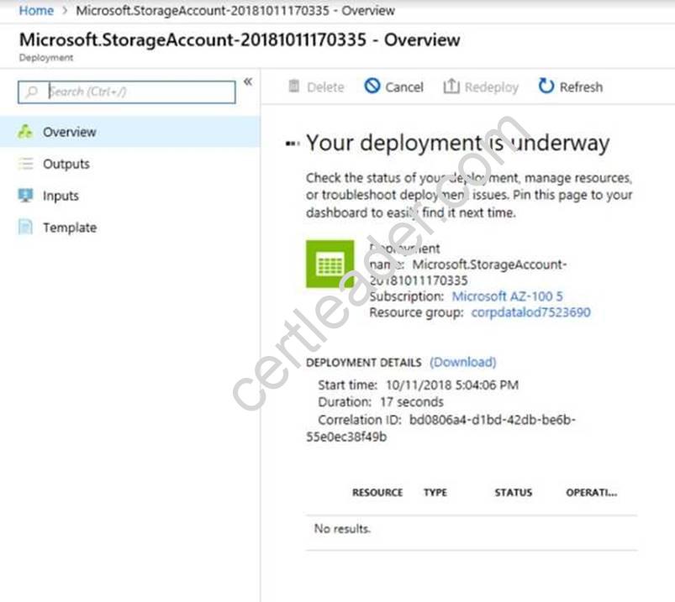Click the 'No results.' table text
675x602 pixels.
[x=342, y=528]
